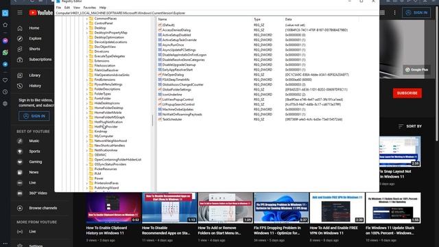The height and width of the screenshot is (247, 439).
Task: Open the View menu in Registry Editor
Action: click(x=76, y=8)
